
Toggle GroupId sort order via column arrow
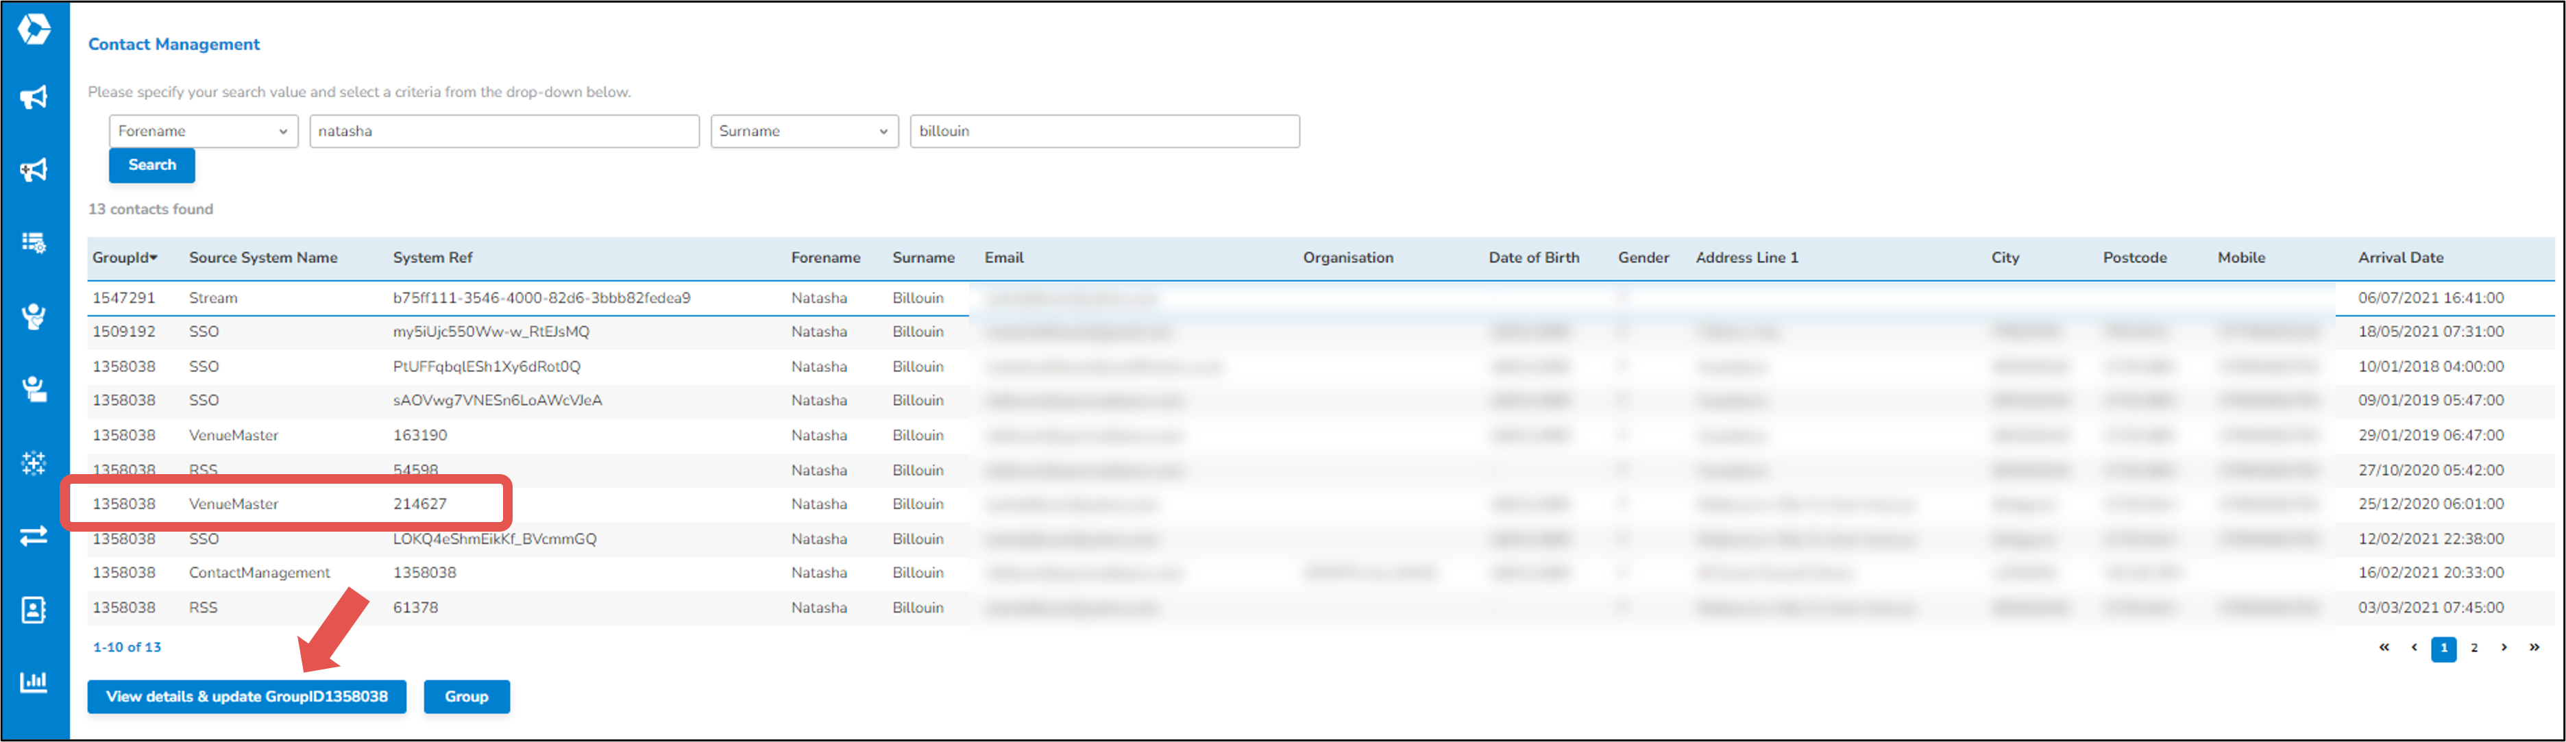coord(152,257)
